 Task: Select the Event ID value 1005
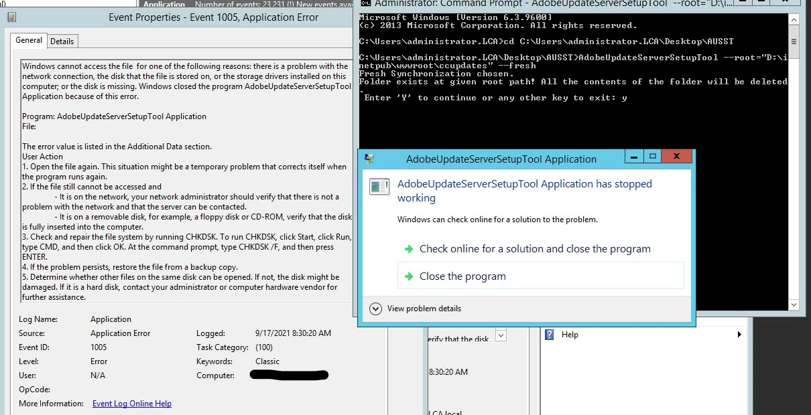coord(99,347)
